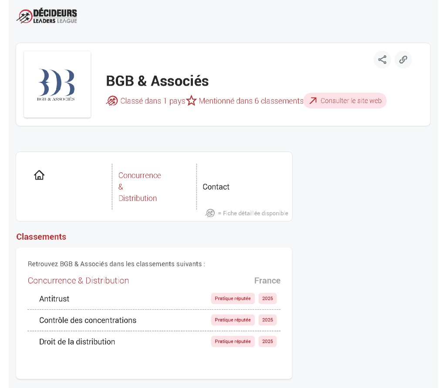The height and width of the screenshot is (388, 446).
Task: Click the Décideurs Leaders League logo
Action: coord(47,16)
